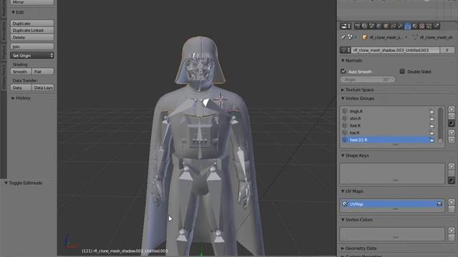Open the properties editor type selector
This screenshot has height=257, width=458.
346,26
